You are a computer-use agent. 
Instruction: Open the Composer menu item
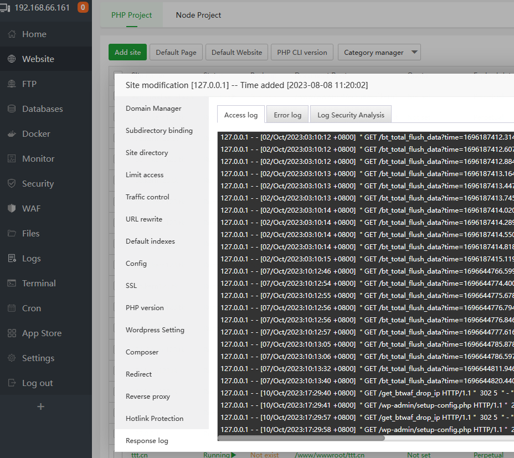click(x=142, y=352)
